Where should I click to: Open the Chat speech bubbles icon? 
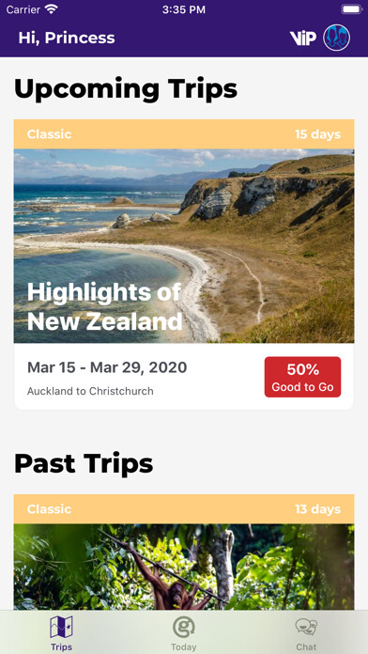pos(306,627)
